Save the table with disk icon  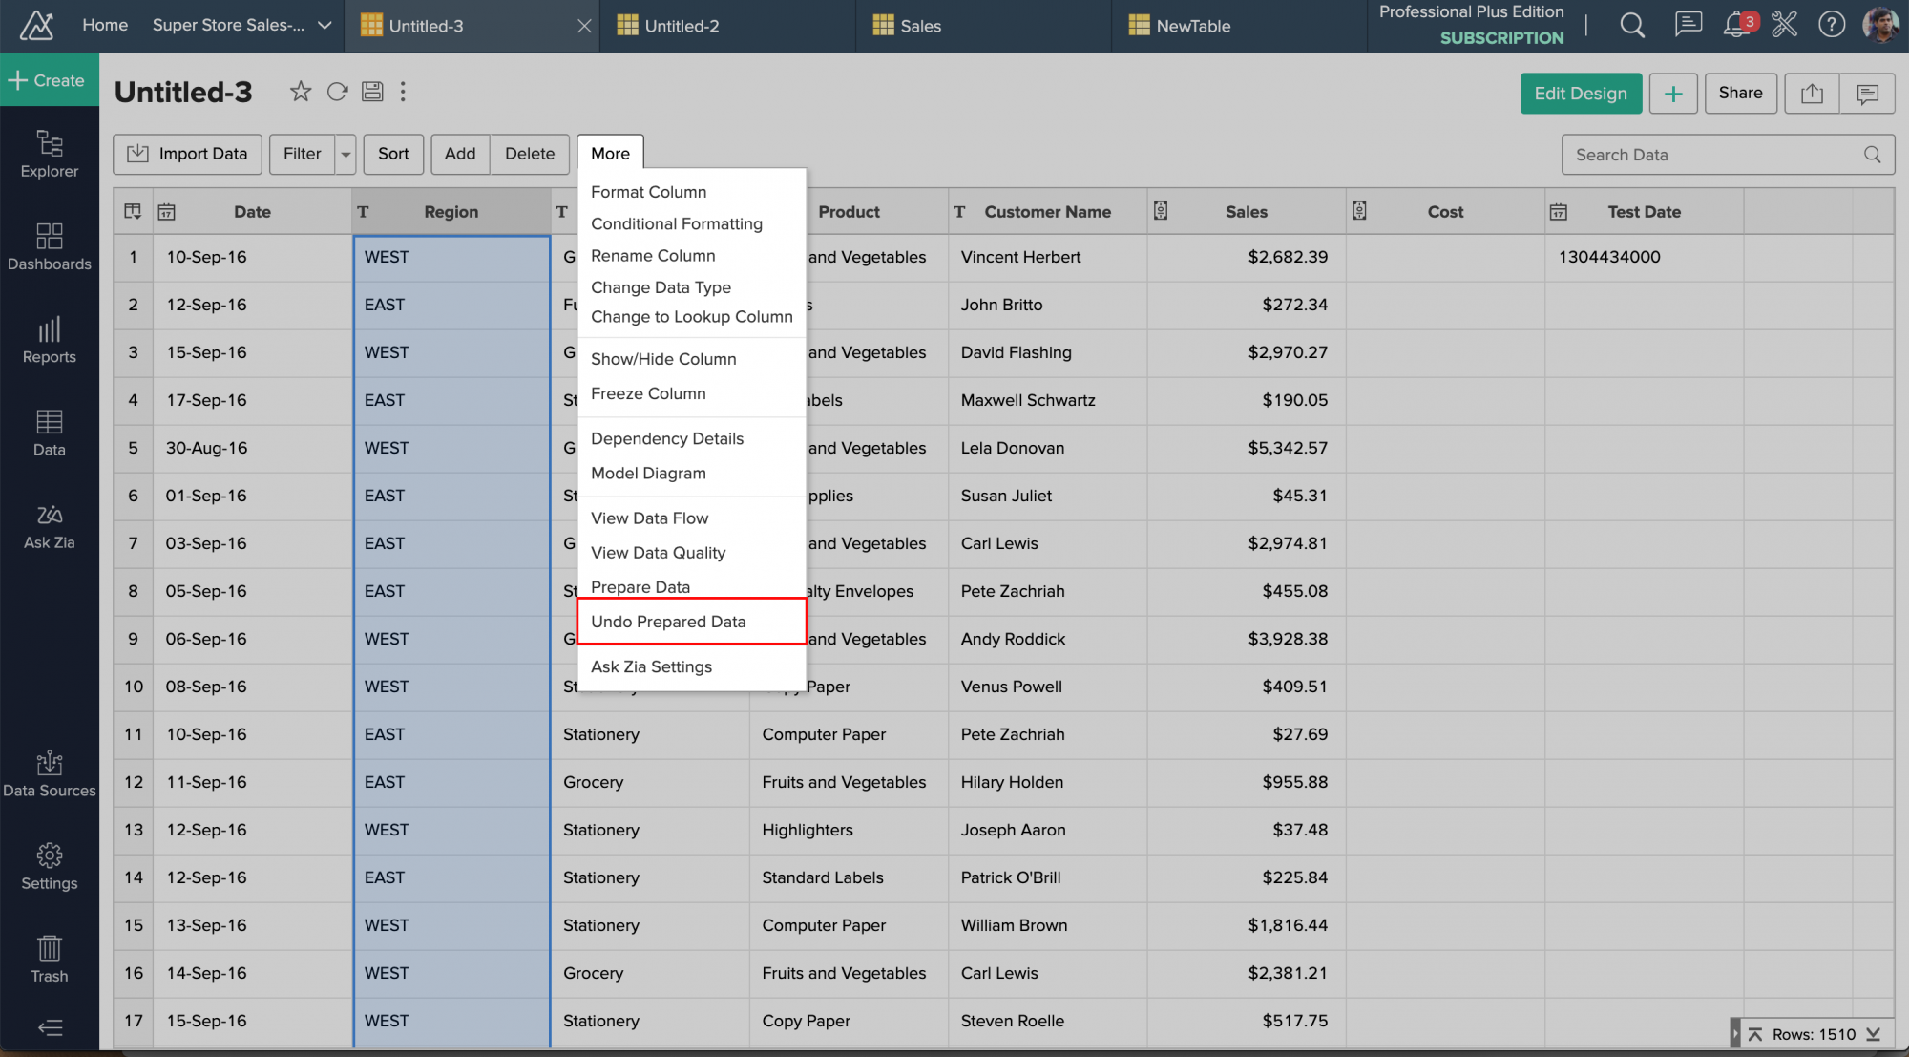point(372,92)
